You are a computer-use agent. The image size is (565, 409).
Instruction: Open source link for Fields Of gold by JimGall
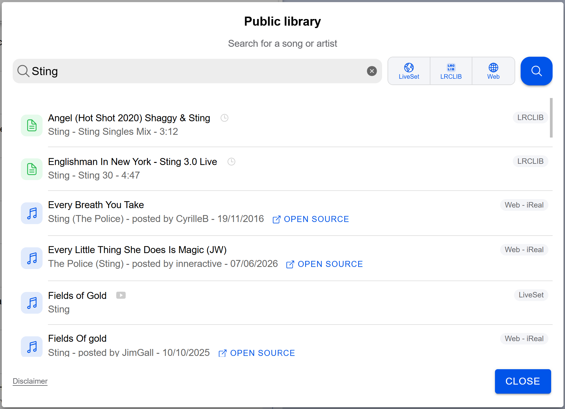click(257, 353)
